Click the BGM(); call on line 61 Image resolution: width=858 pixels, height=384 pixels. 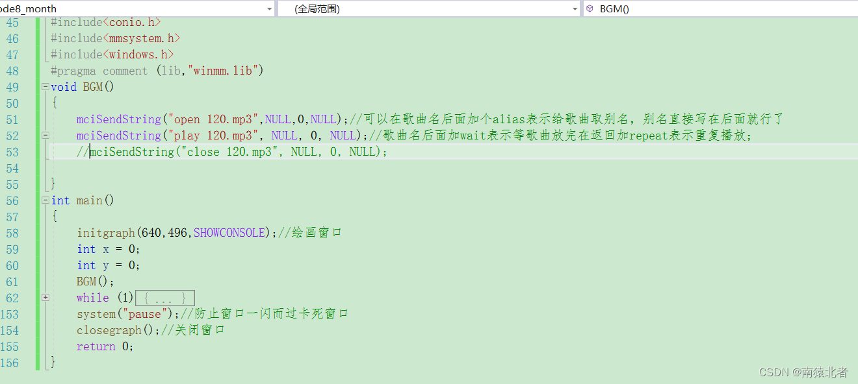[96, 282]
